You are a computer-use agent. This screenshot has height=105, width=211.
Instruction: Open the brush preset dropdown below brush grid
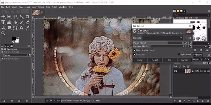tap(209, 43)
